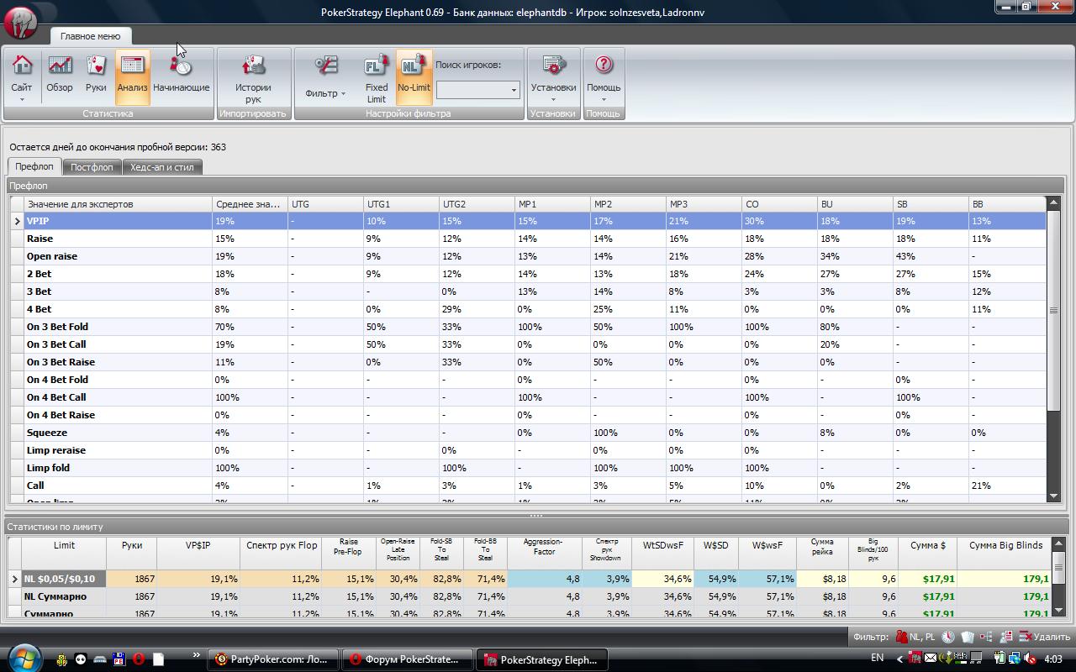Select the On 3 Bet Fold row
This screenshot has height=672, width=1076.
tap(528, 327)
